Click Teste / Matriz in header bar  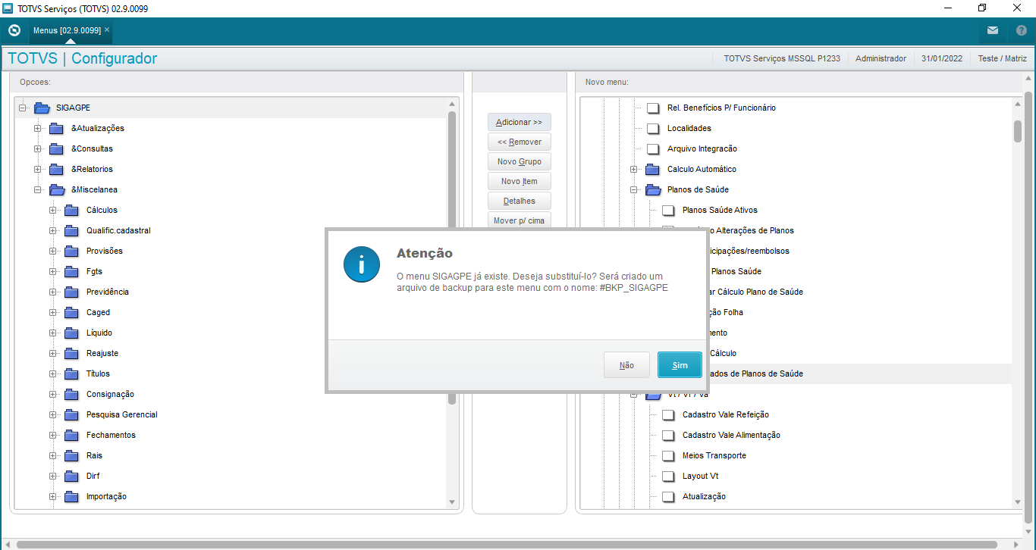[x=1003, y=58]
